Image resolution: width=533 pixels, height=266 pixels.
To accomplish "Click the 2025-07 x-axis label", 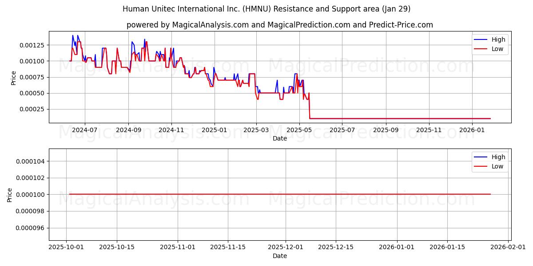I will [x=342, y=130].
